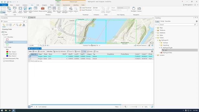Click the Footprint green outline symbol
The image size is (199, 112).
[x=7, y=45]
